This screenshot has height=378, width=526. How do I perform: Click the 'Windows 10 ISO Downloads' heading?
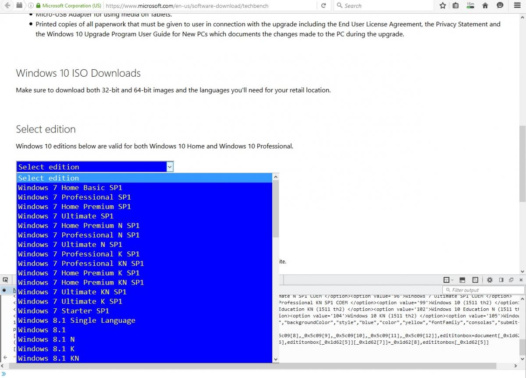point(78,73)
